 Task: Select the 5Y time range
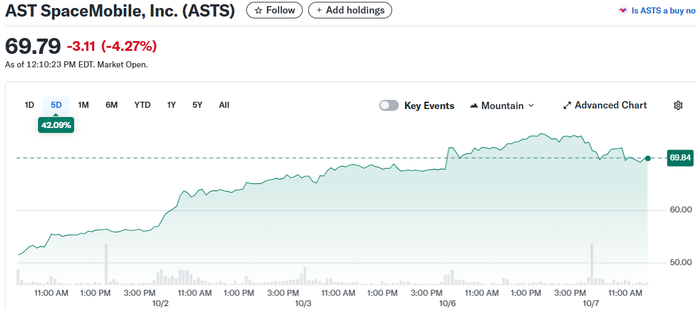[197, 105]
